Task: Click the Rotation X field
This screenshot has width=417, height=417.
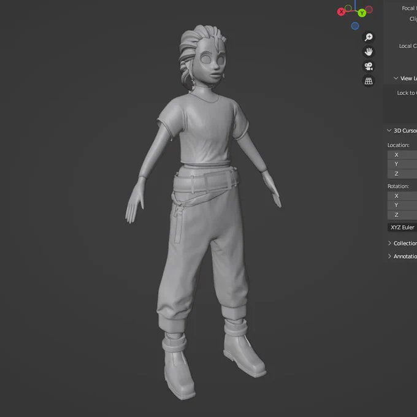Action: pos(402,196)
